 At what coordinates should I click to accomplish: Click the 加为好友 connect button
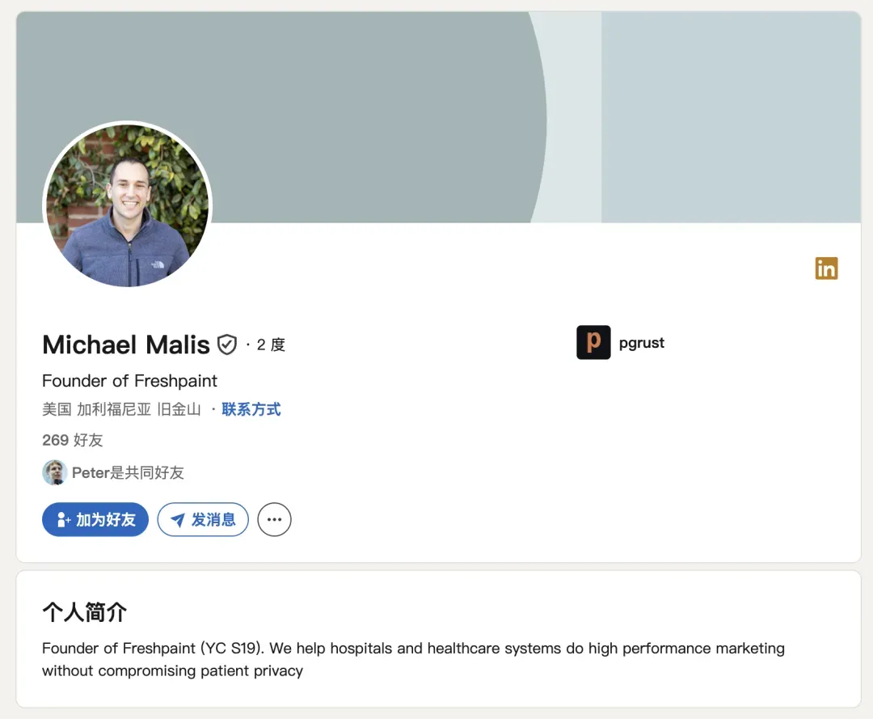[x=95, y=519]
